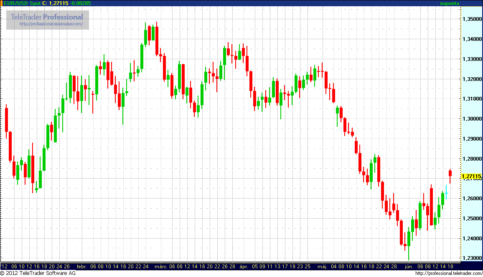Click the 1,23000 price axis label
This screenshot has width=483, height=277.
472,258
